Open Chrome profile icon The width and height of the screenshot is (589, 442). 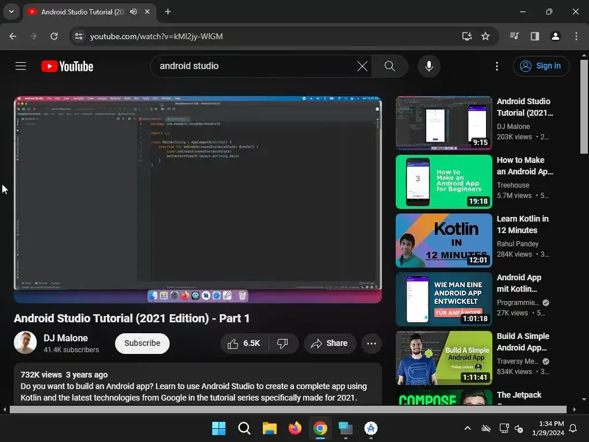(555, 36)
